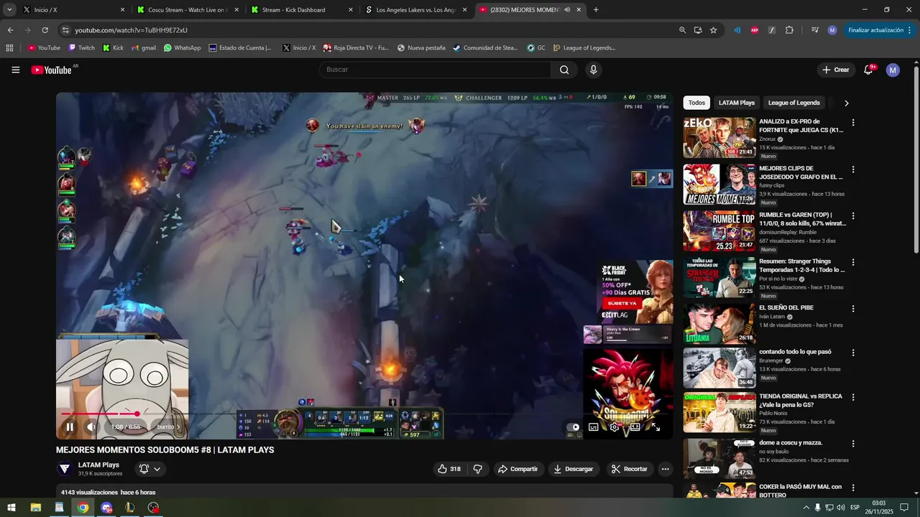Click the search magnifier button

(564, 70)
